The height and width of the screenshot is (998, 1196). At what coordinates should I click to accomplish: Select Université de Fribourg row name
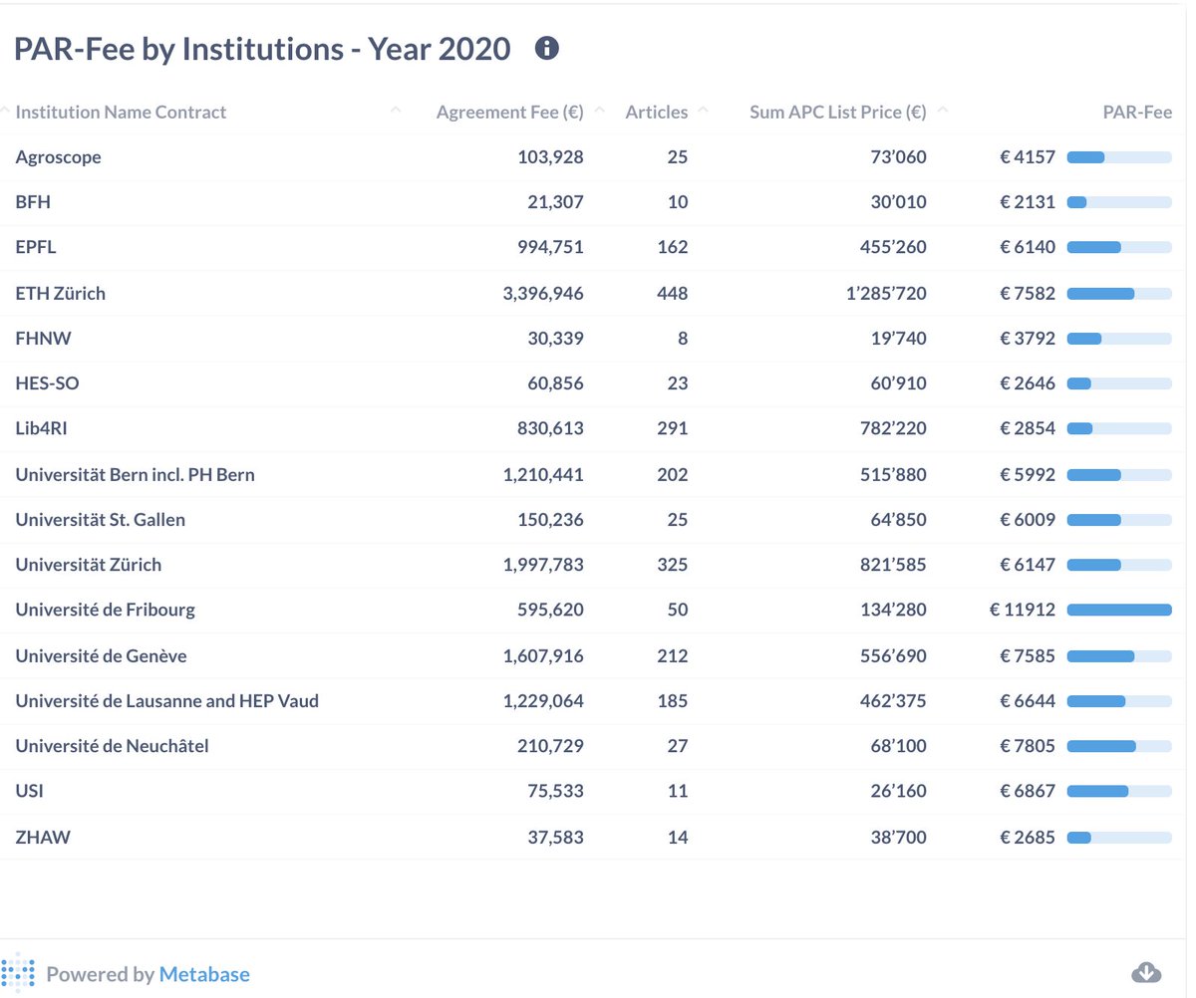[x=105, y=610]
